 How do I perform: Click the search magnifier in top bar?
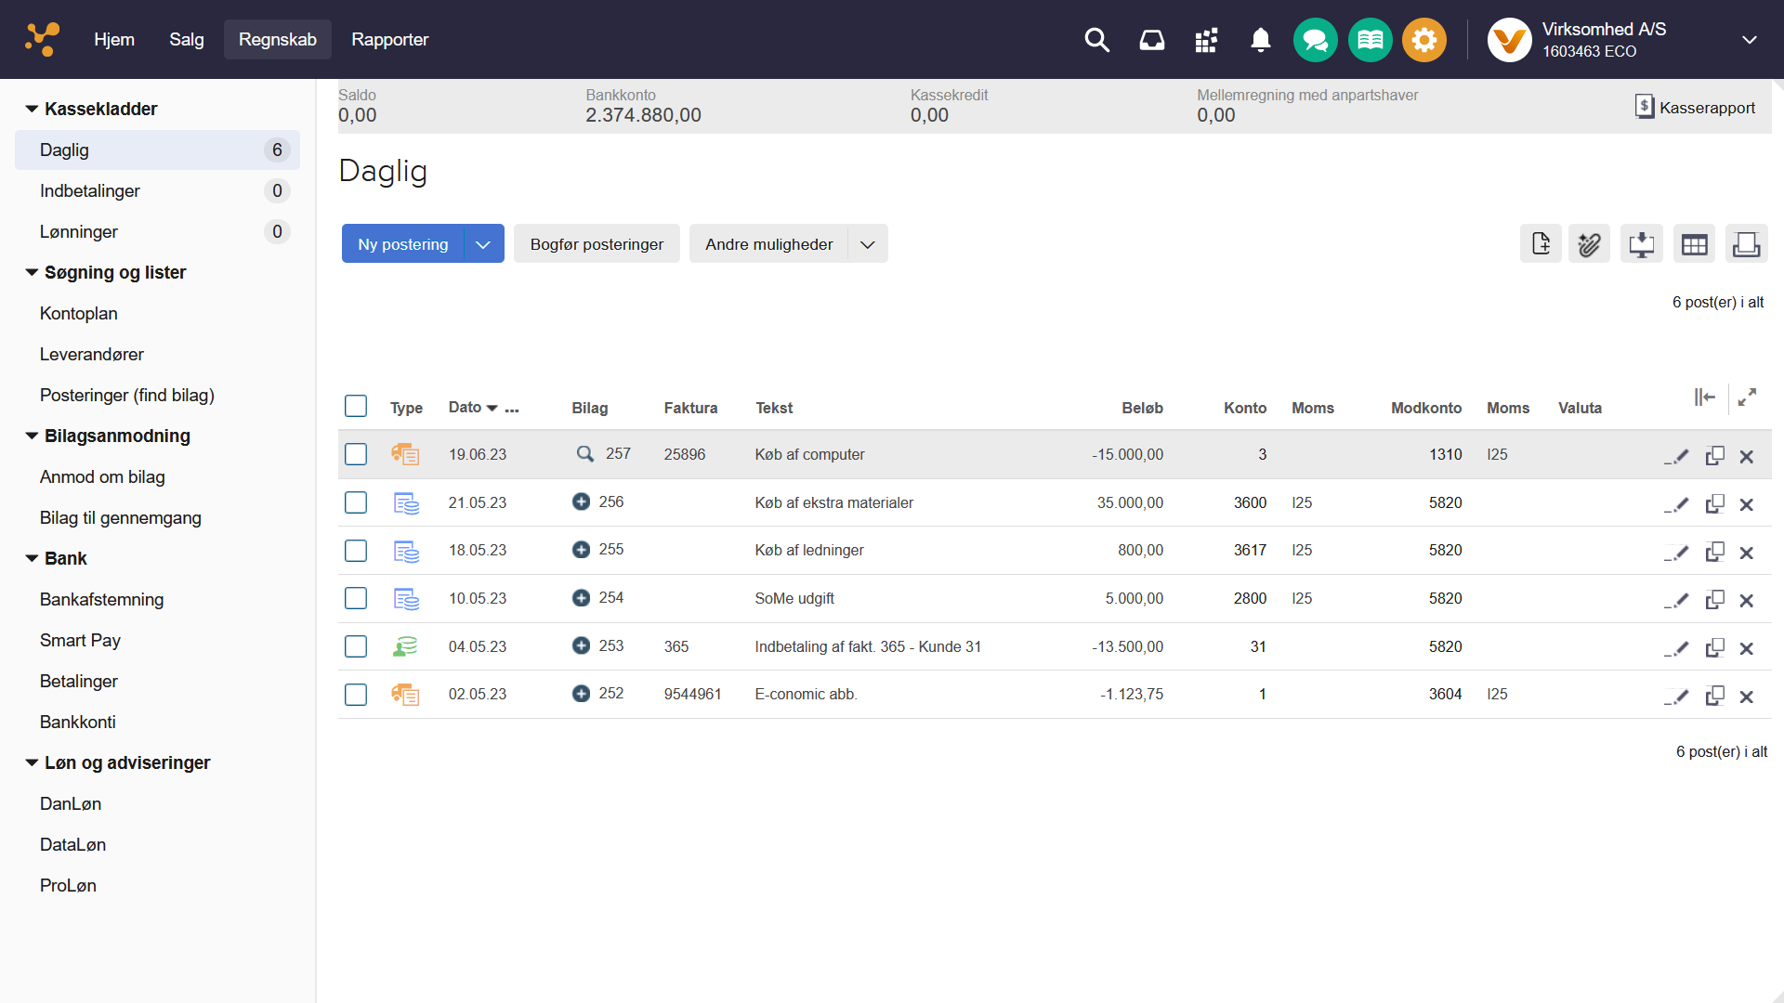click(x=1096, y=40)
